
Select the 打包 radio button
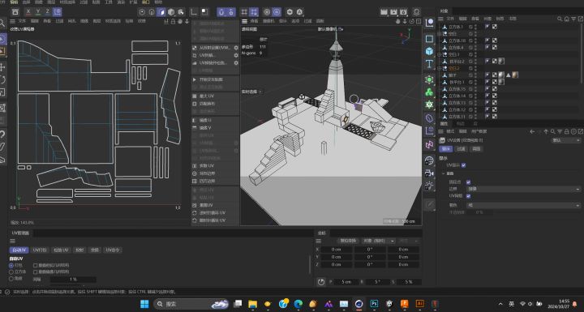[11, 266]
